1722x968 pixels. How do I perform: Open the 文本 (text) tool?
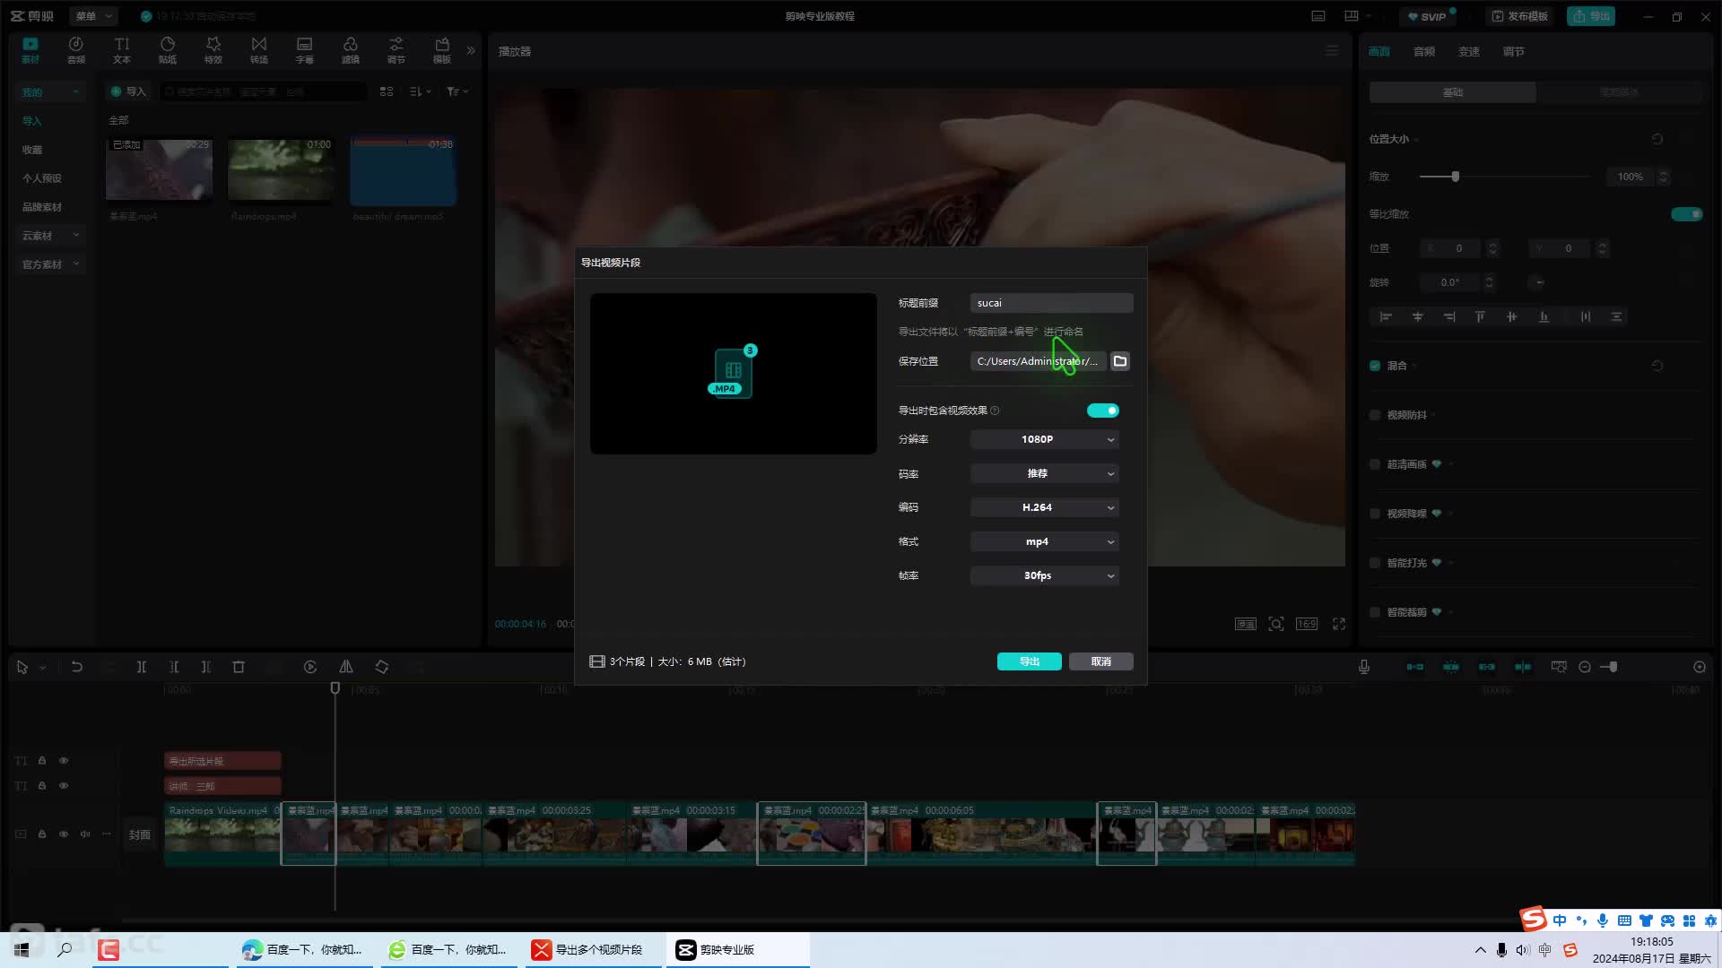pos(122,50)
